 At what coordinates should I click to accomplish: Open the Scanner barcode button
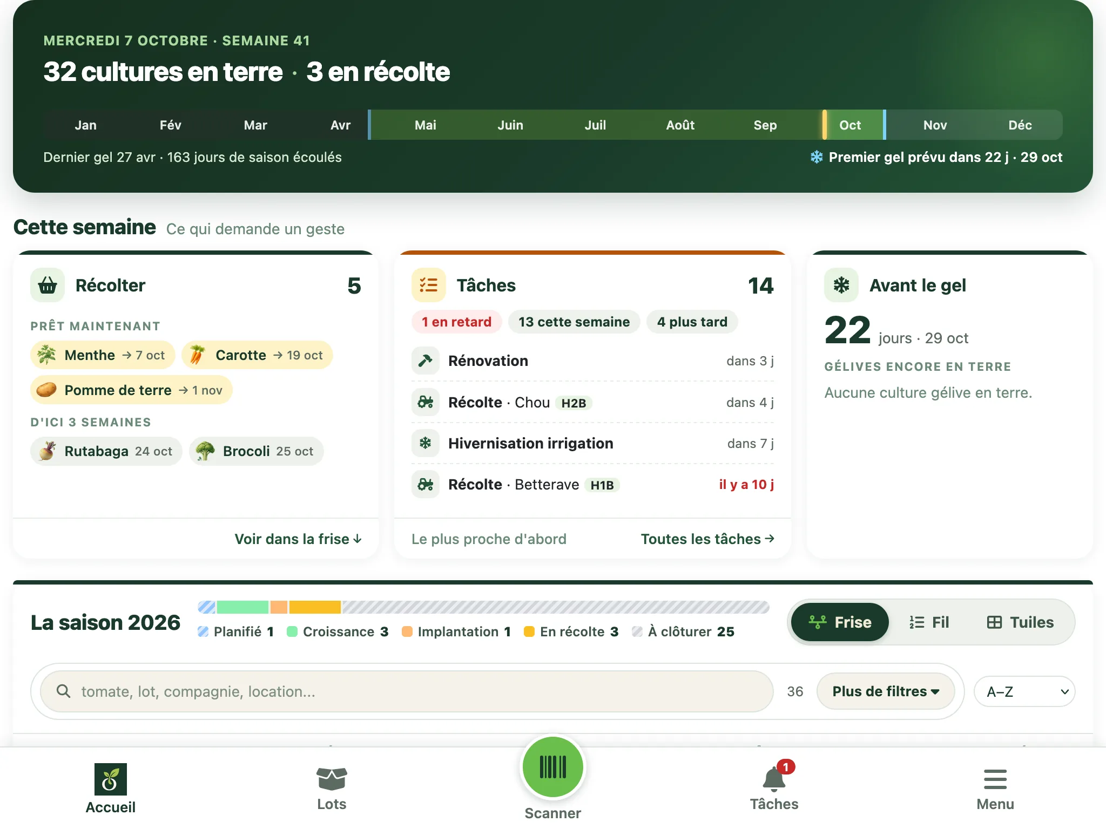(x=552, y=767)
